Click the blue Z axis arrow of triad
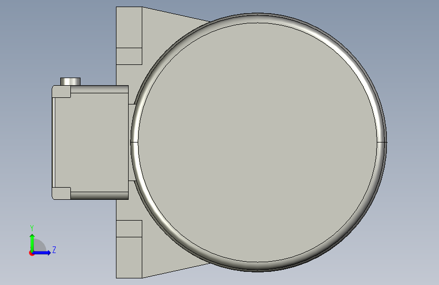The height and width of the screenshot is (285, 439). click(x=42, y=253)
